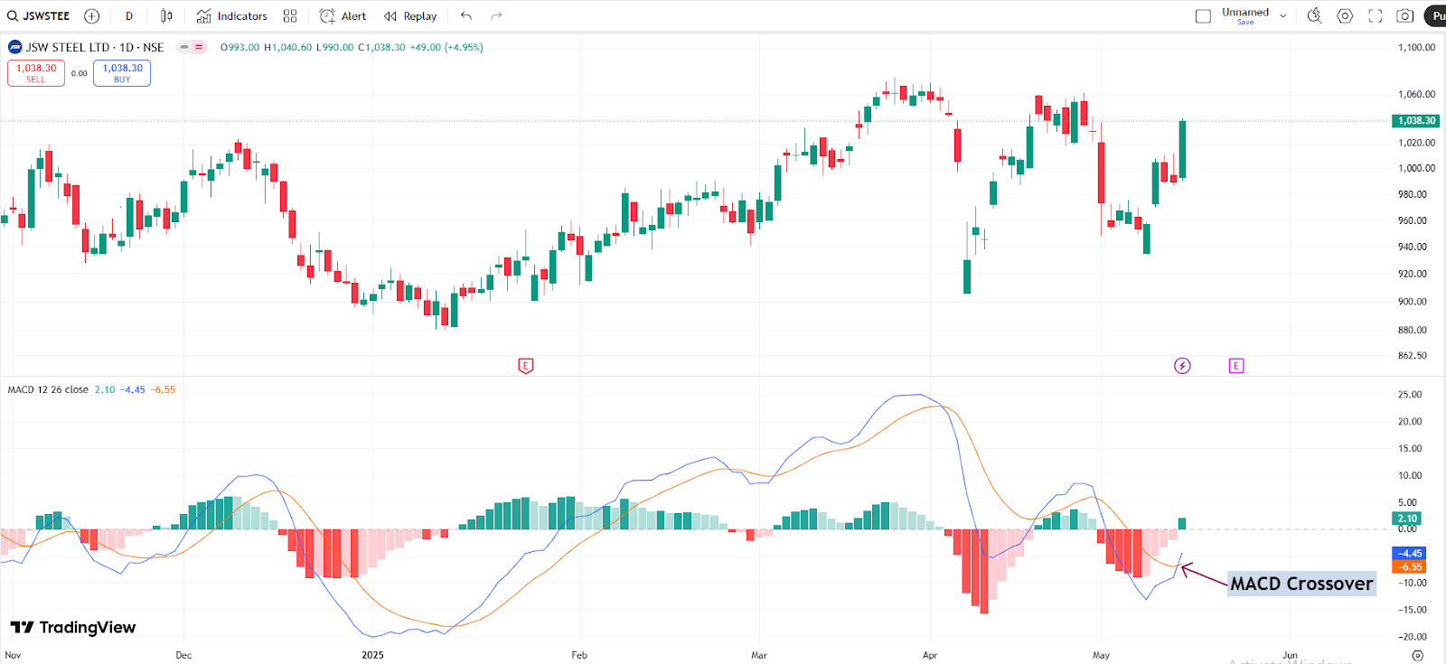Click the TradingView logo
Viewport: 1446px width, 664px height.
point(73,627)
